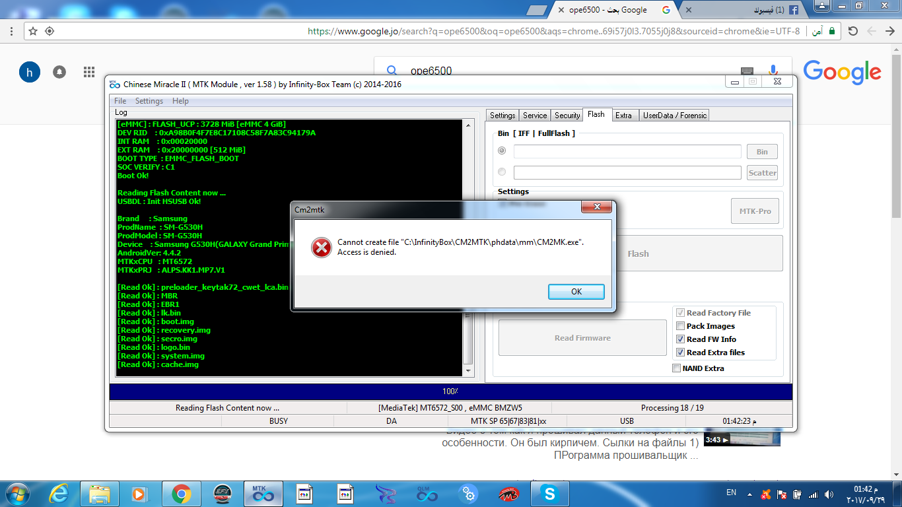Switch to the Extra tab
This screenshot has width=902, height=507.
[x=623, y=115]
